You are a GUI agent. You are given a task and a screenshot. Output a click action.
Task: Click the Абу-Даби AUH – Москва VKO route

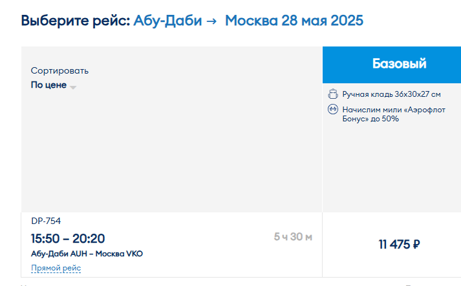(87, 254)
